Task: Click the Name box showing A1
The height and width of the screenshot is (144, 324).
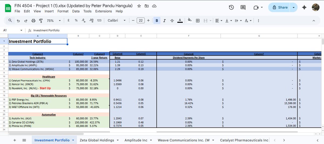Action: tap(11, 30)
